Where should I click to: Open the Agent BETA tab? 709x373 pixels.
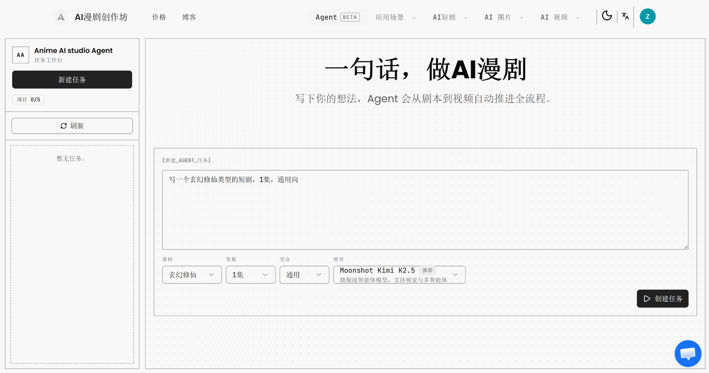(x=337, y=17)
